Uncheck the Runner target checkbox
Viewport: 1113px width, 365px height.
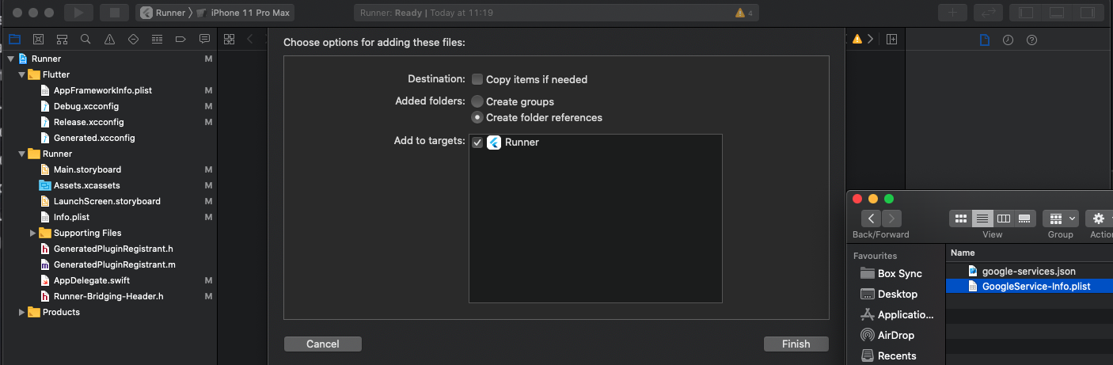click(477, 143)
